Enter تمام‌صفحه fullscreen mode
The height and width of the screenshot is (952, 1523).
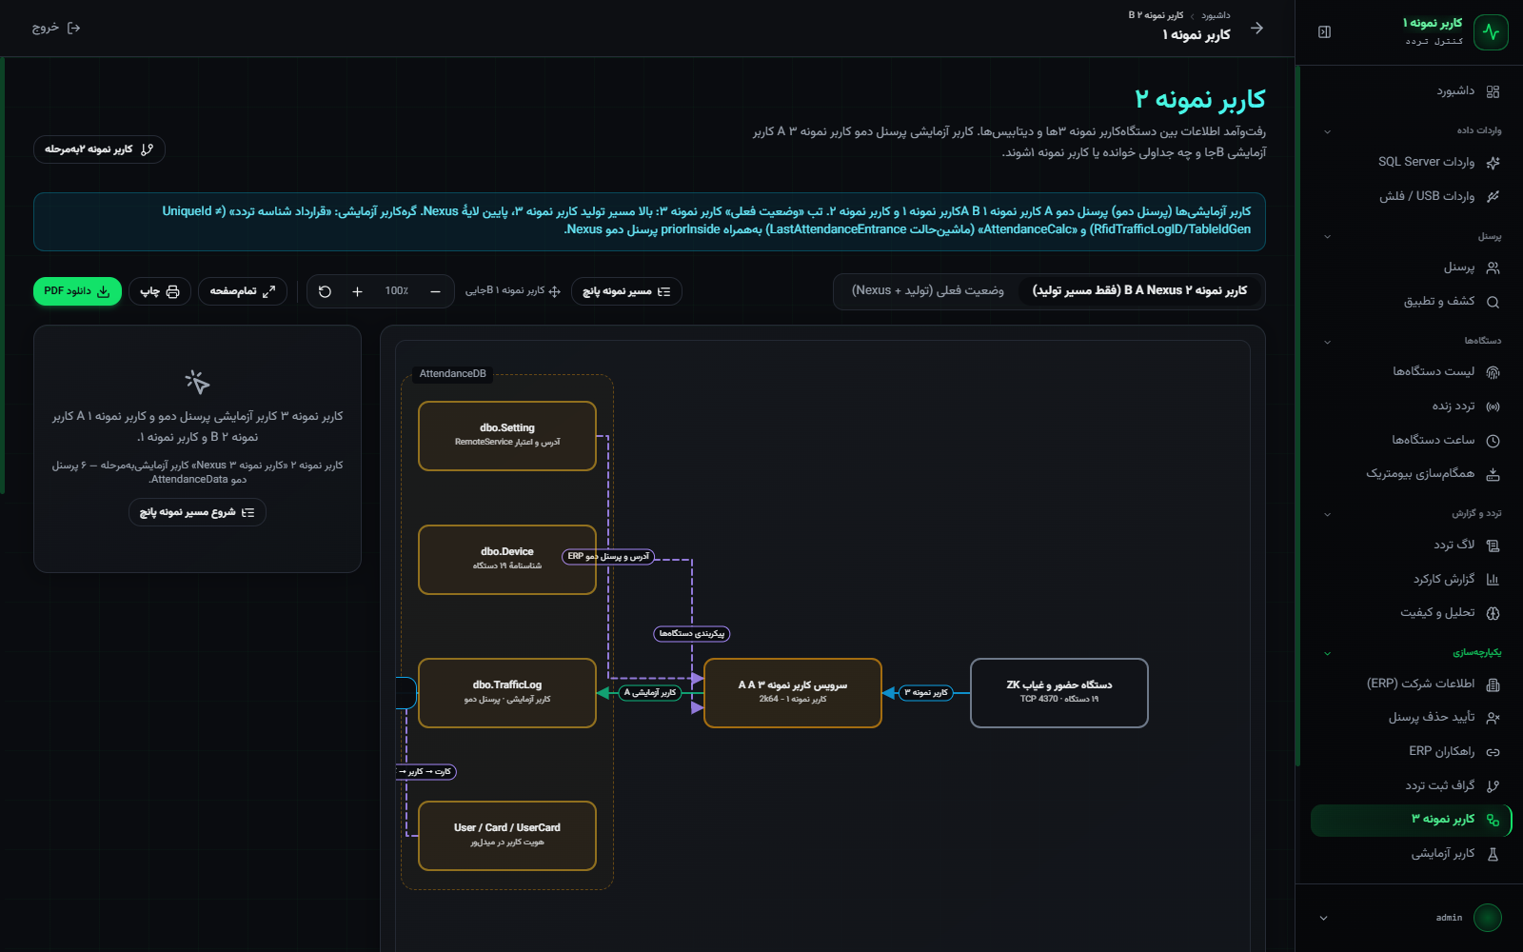point(243,291)
